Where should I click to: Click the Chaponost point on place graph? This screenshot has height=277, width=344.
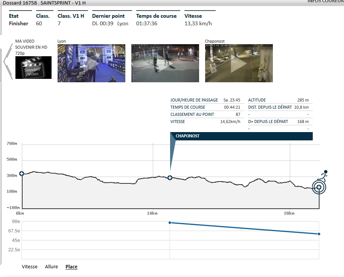(170, 223)
